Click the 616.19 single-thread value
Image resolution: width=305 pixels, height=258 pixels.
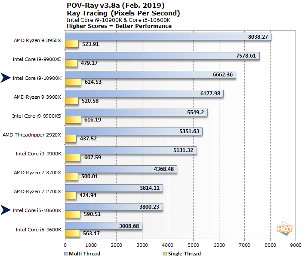click(92, 120)
